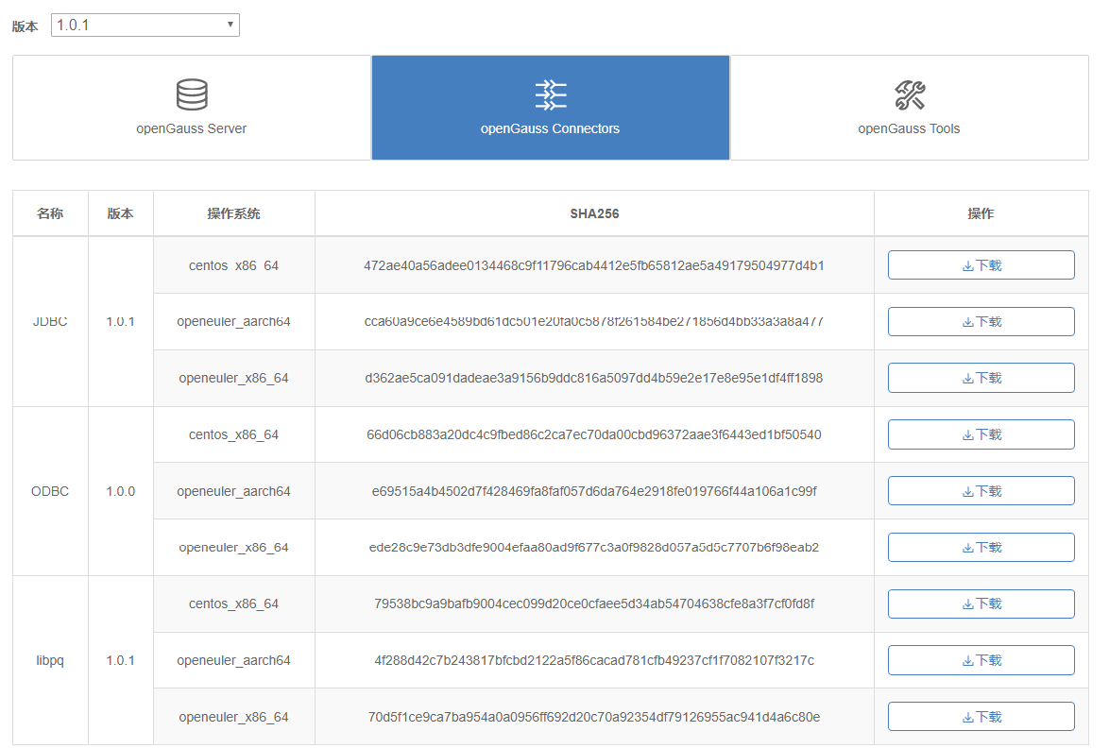Select hash starting with e69515a4b450
This screenshot has height=748, width=1109.
pyautogui.click(x=594, y=491)
